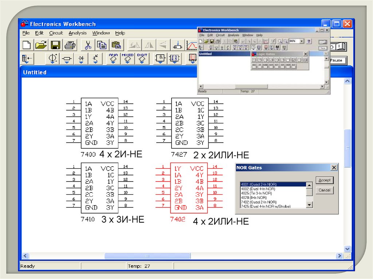Screen dimensions: 373x279
Task: Open the 80% zoom dropdown in small window
Action: [302, 41]
